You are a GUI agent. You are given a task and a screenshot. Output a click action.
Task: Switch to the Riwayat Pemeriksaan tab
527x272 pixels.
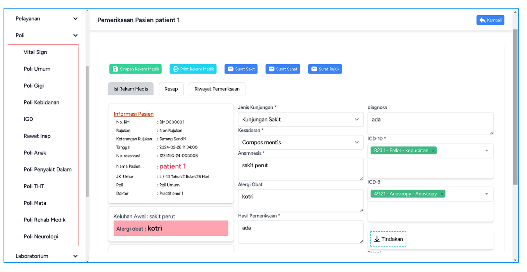click(217, 89)
